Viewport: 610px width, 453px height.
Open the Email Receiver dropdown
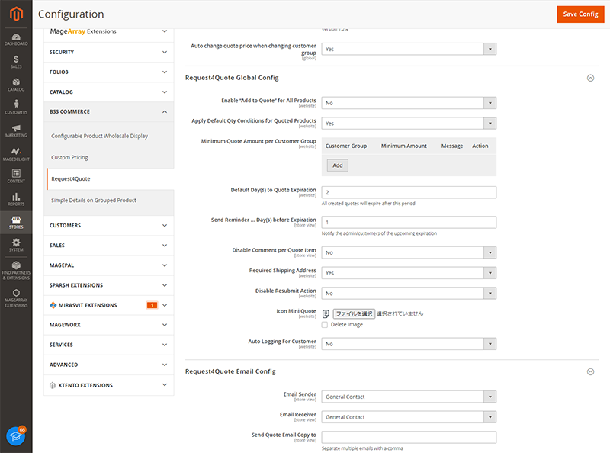pyautogui.click(x=409, y=417)
